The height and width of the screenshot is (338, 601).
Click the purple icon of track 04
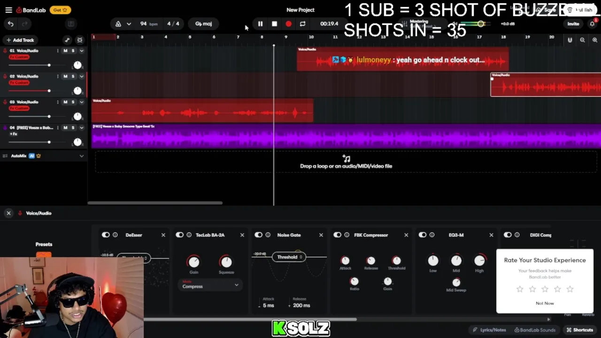(5, 128)
